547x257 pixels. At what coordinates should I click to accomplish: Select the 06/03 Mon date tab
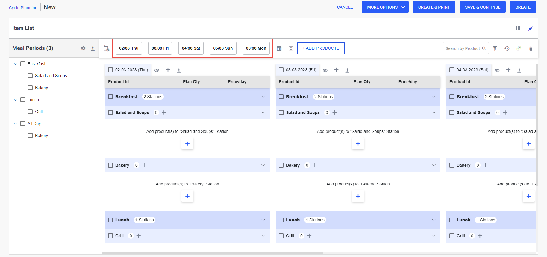coord(256,48)
